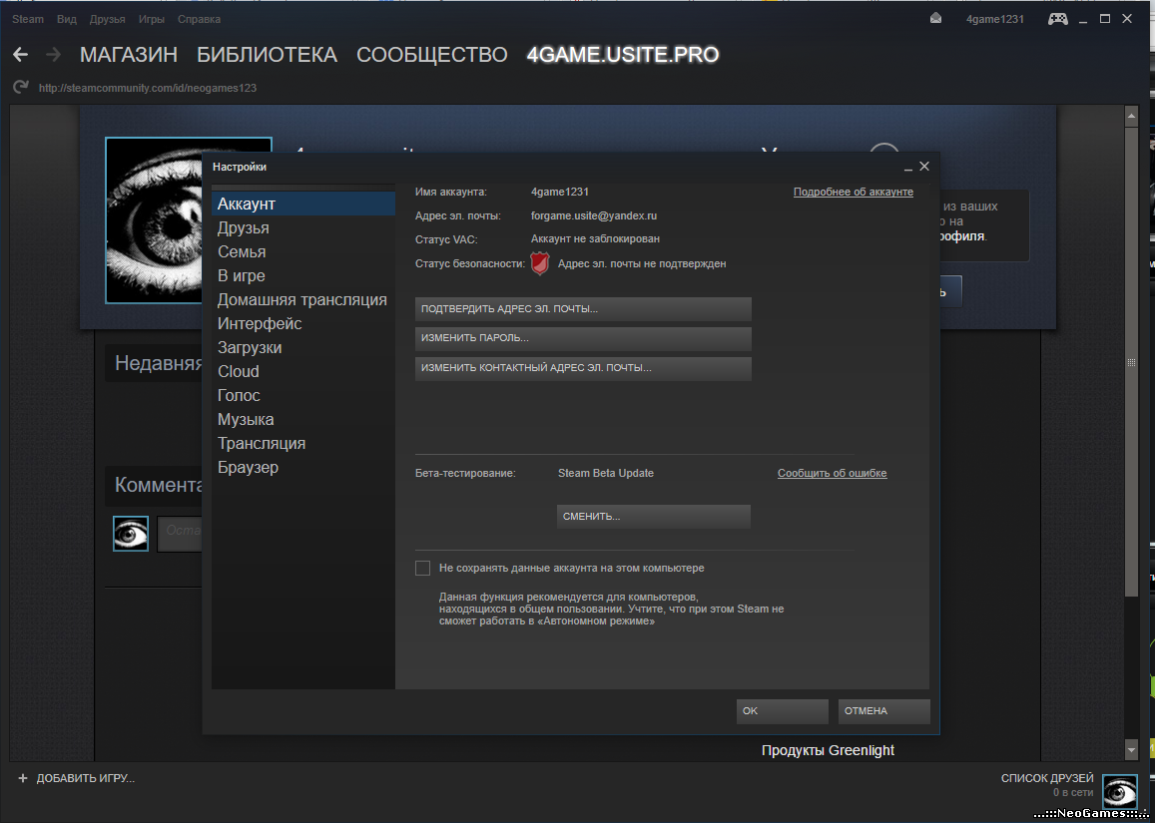Click 'Steam Beta Update' text
Image resolution: width=1155 pixels, height=823 pixels.
pos(606,473)
